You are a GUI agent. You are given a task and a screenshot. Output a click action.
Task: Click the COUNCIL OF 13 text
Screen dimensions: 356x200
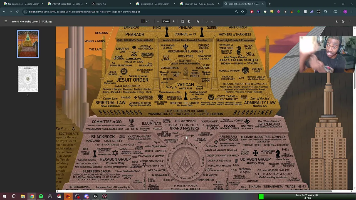185,34
